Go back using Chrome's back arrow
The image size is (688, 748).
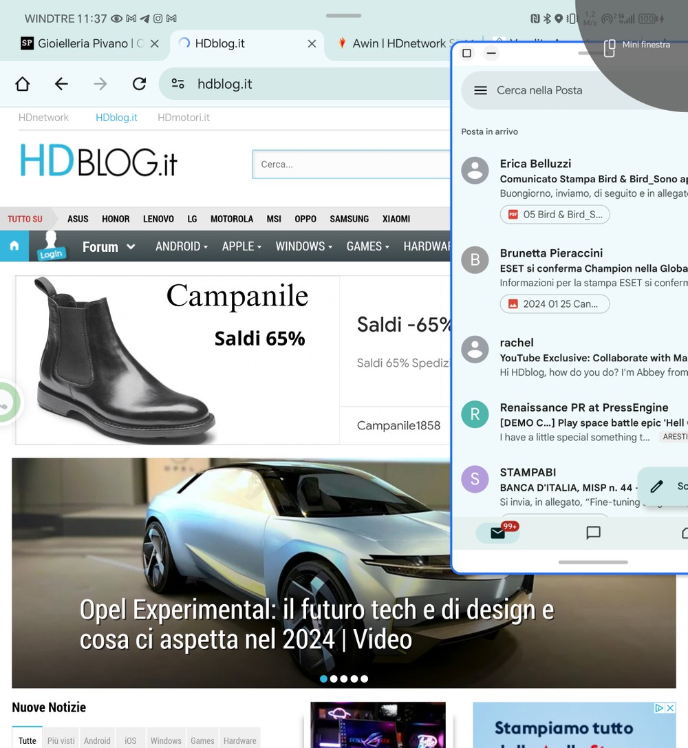click(61, 84)
